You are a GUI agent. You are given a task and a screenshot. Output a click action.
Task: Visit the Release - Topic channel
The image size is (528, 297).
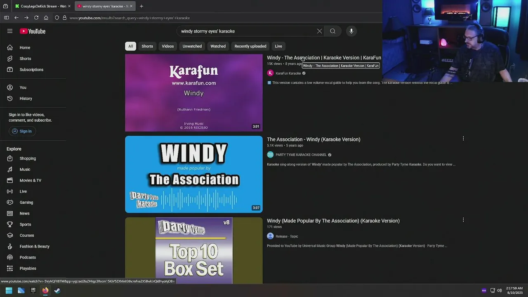(287, 236)
